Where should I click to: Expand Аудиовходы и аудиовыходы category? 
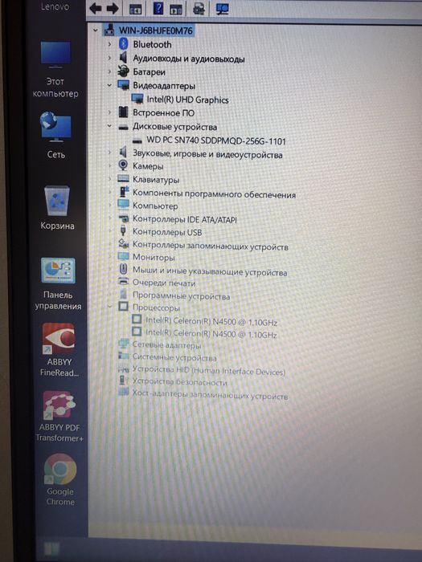tap(109, 58)
